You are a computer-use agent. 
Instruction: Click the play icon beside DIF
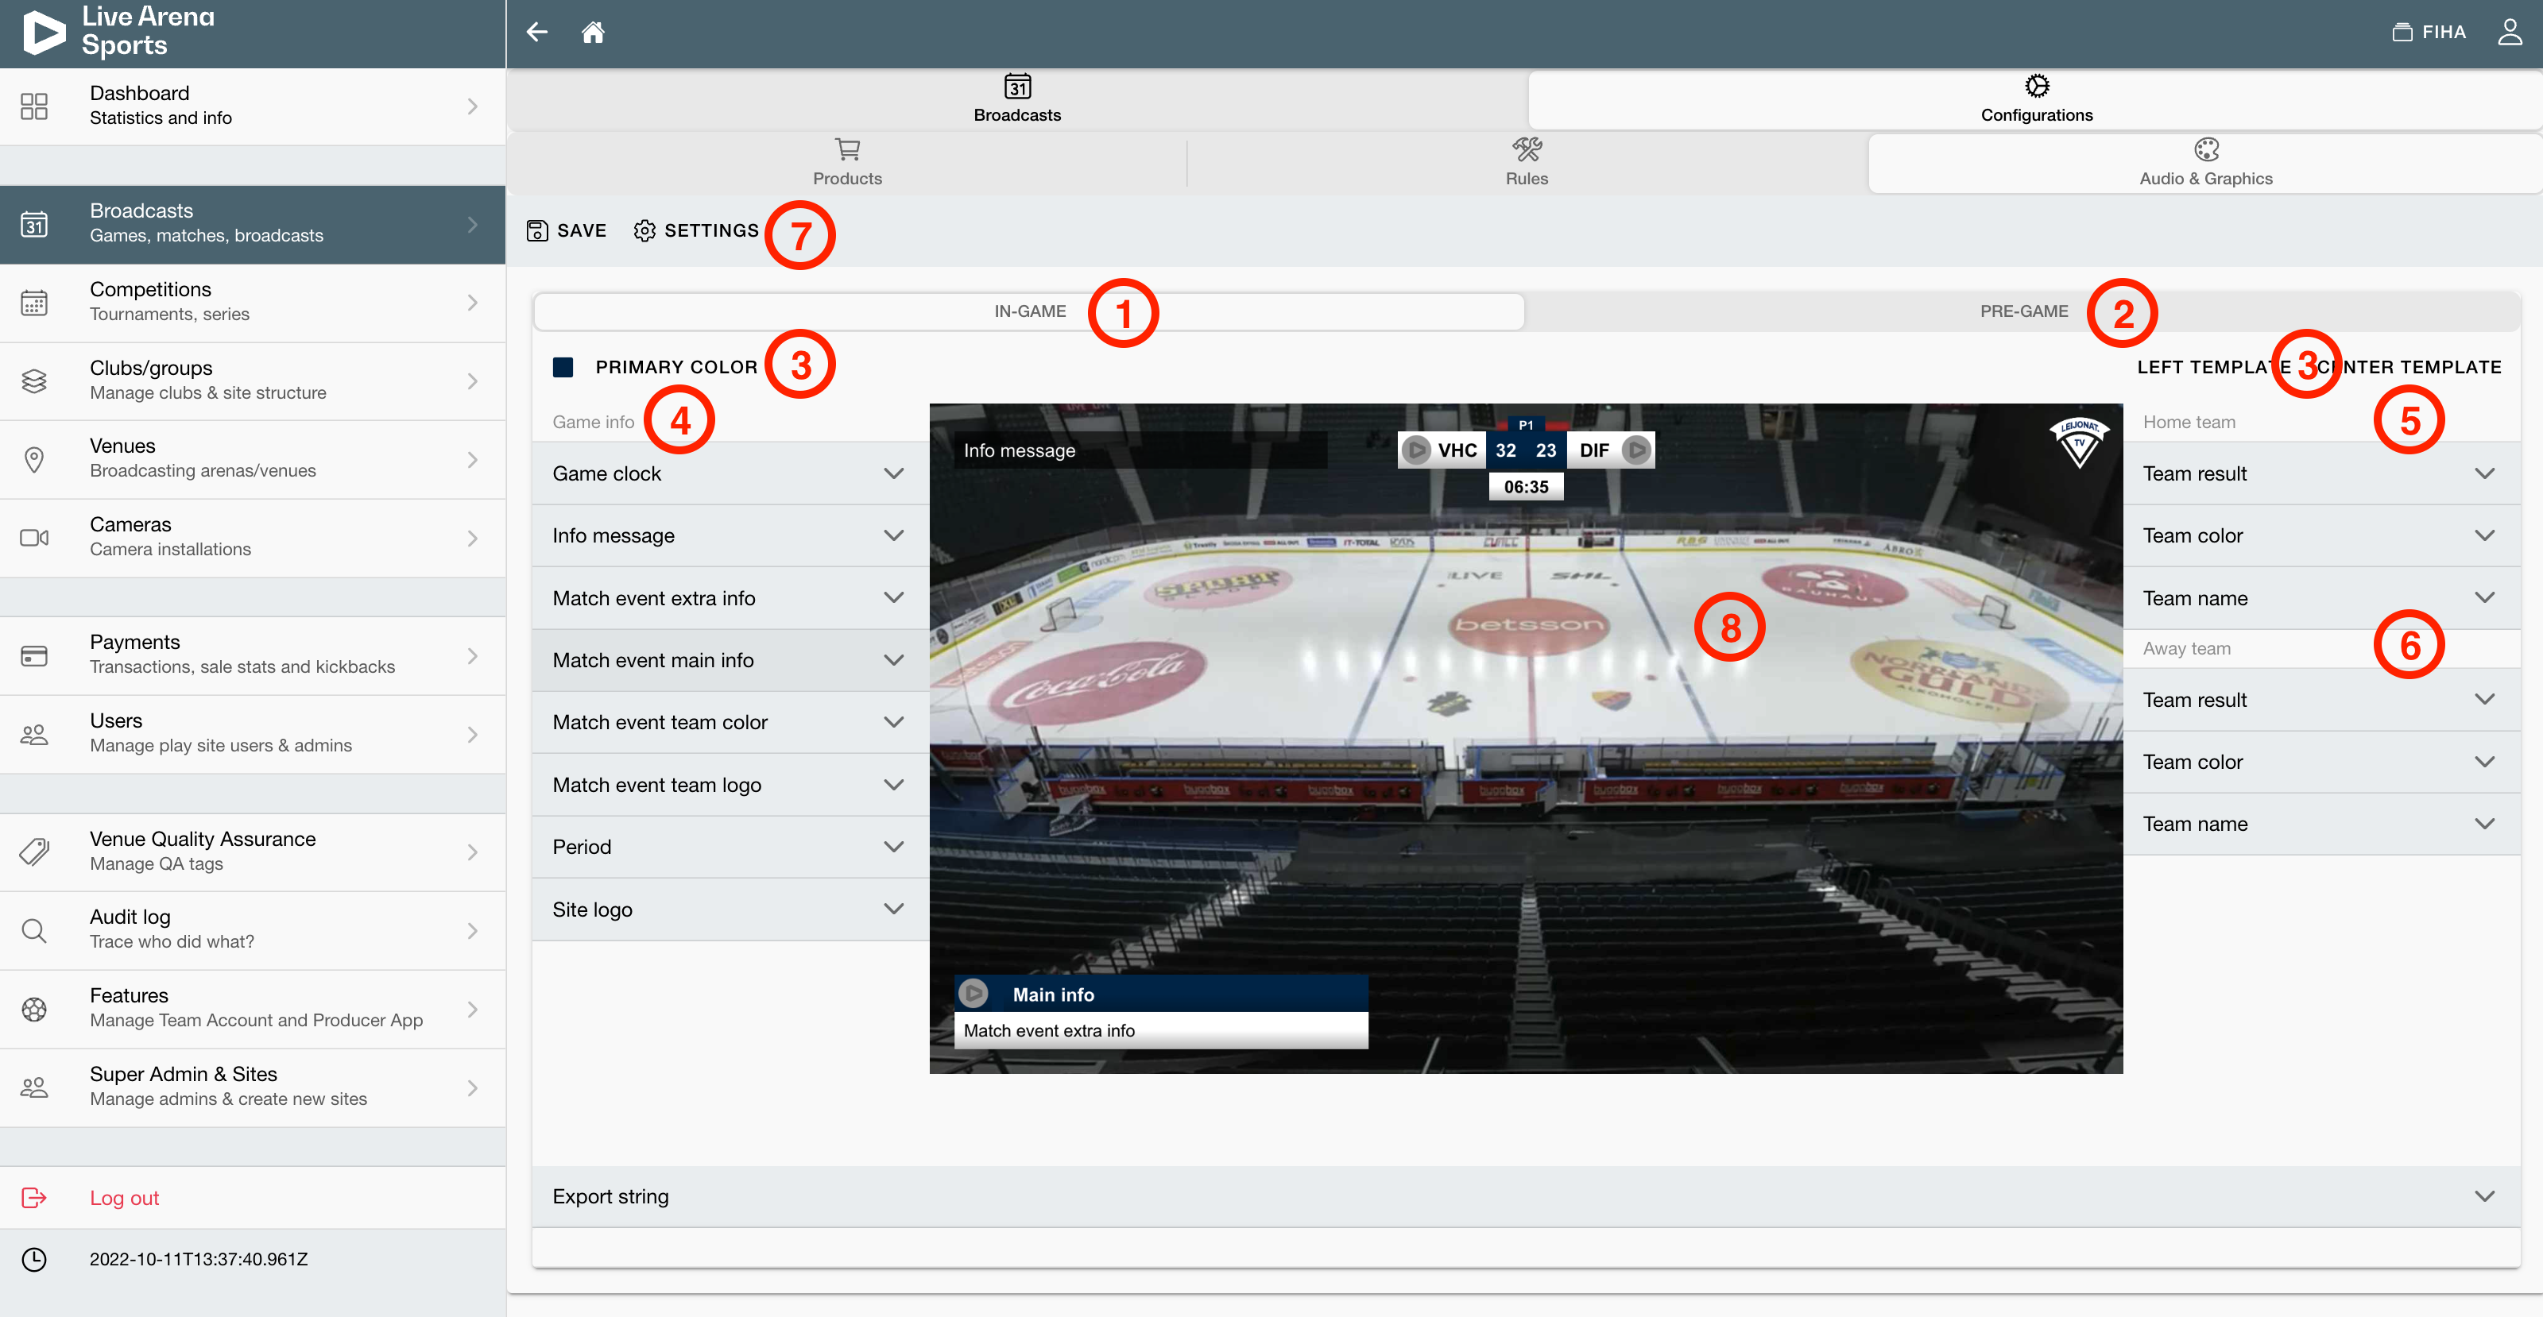tap(1637, 450)
